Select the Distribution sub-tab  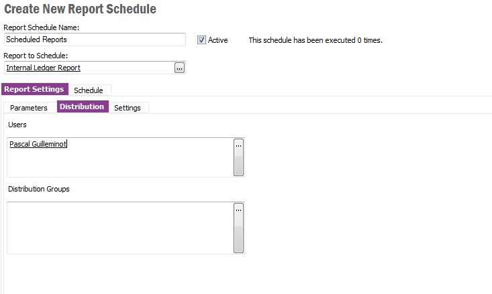tap(82, 107)
